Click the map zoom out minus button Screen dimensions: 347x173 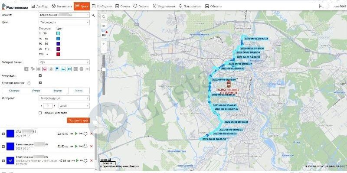pos(104,50)
